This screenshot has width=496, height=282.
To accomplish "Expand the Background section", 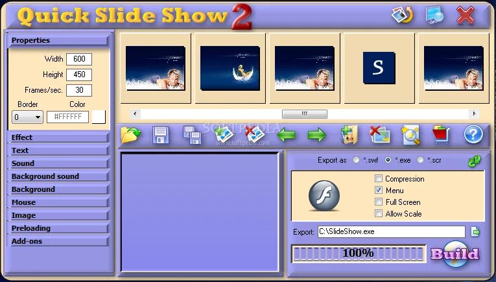I will (x=58, y=189).
